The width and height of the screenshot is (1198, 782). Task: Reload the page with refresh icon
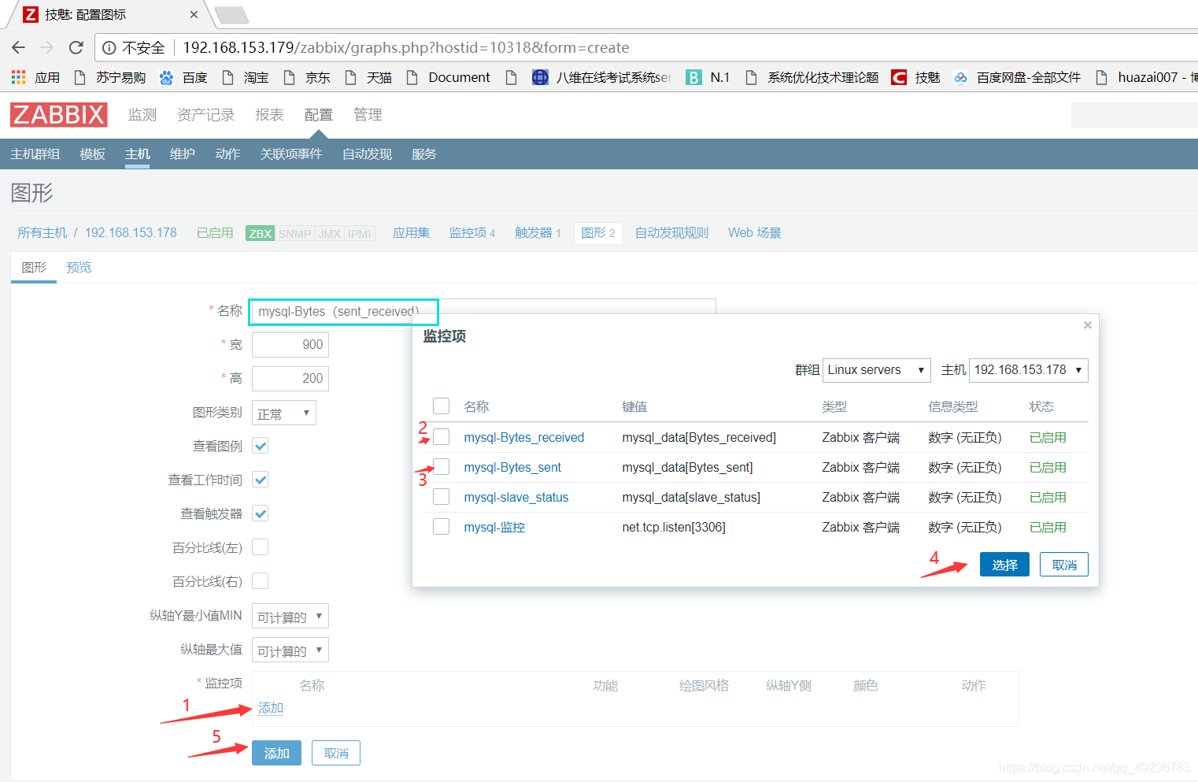76,47
